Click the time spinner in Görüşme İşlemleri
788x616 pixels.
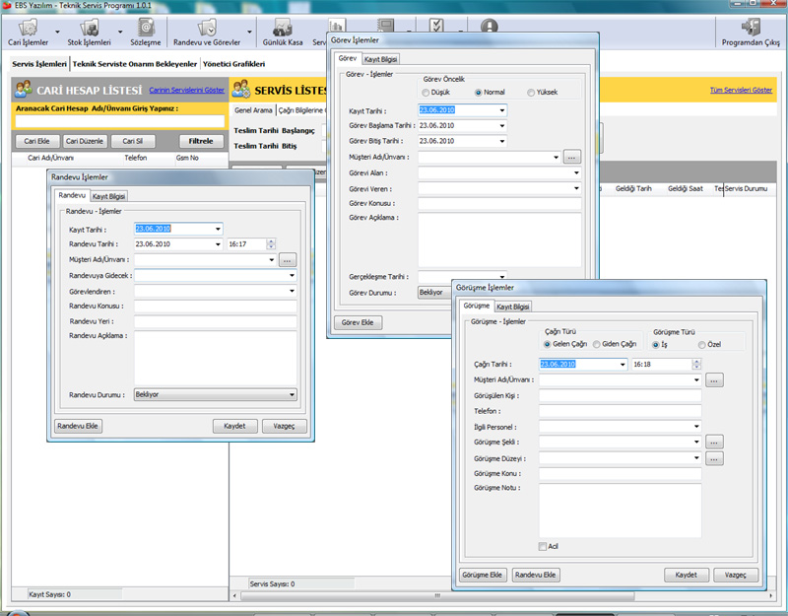pyautogui.click(x=694, y=364)
